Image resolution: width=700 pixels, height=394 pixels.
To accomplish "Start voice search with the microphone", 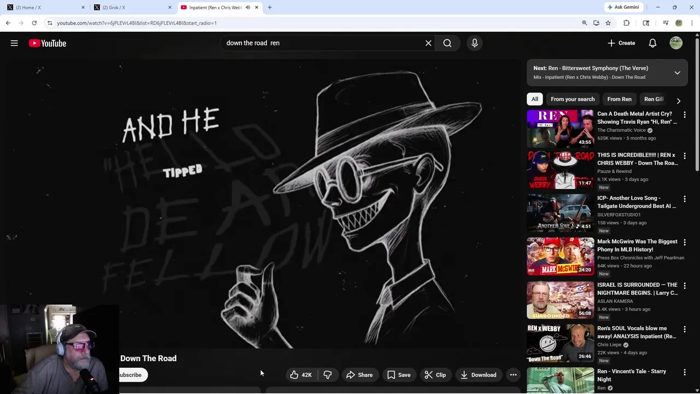I will tap(475, 43).
